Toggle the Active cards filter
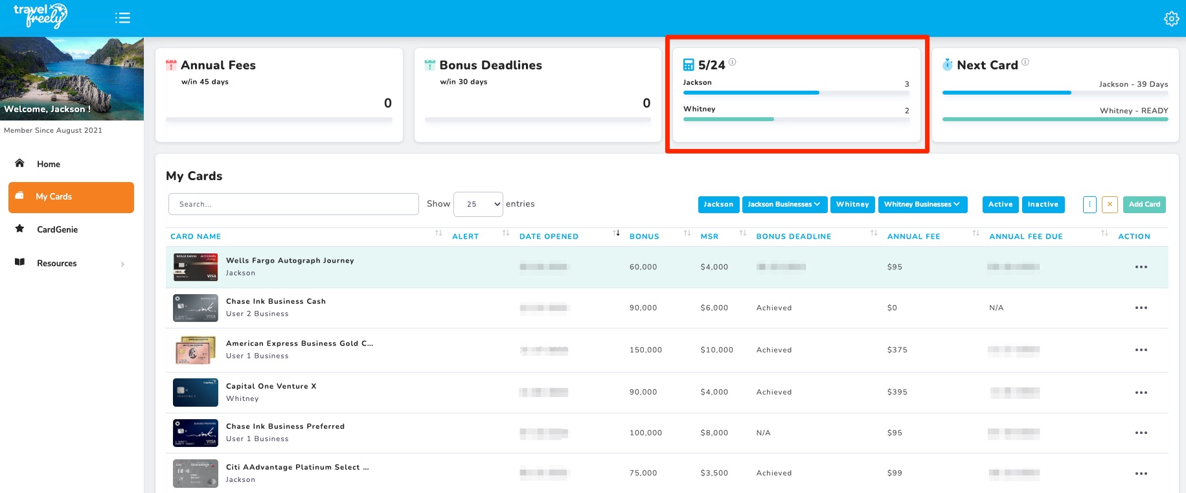 (x=1000, y=205)
